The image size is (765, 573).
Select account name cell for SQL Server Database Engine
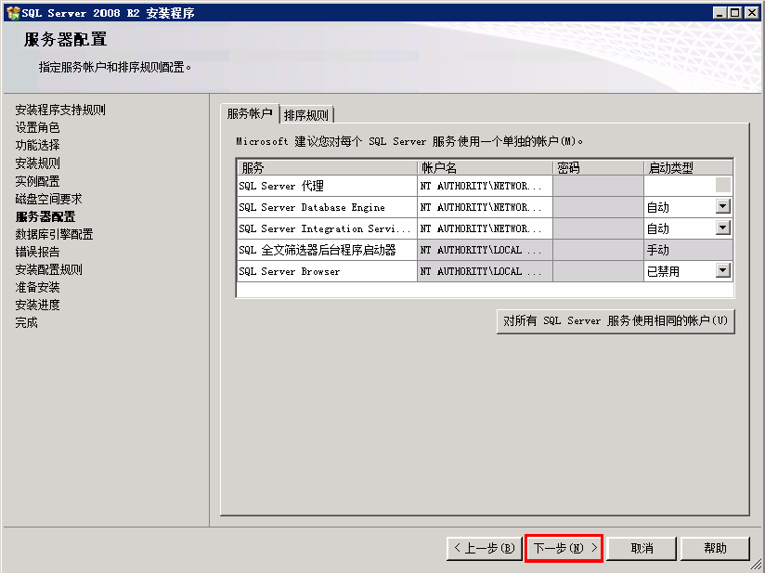pyautogui.click(x=485, y=207)
